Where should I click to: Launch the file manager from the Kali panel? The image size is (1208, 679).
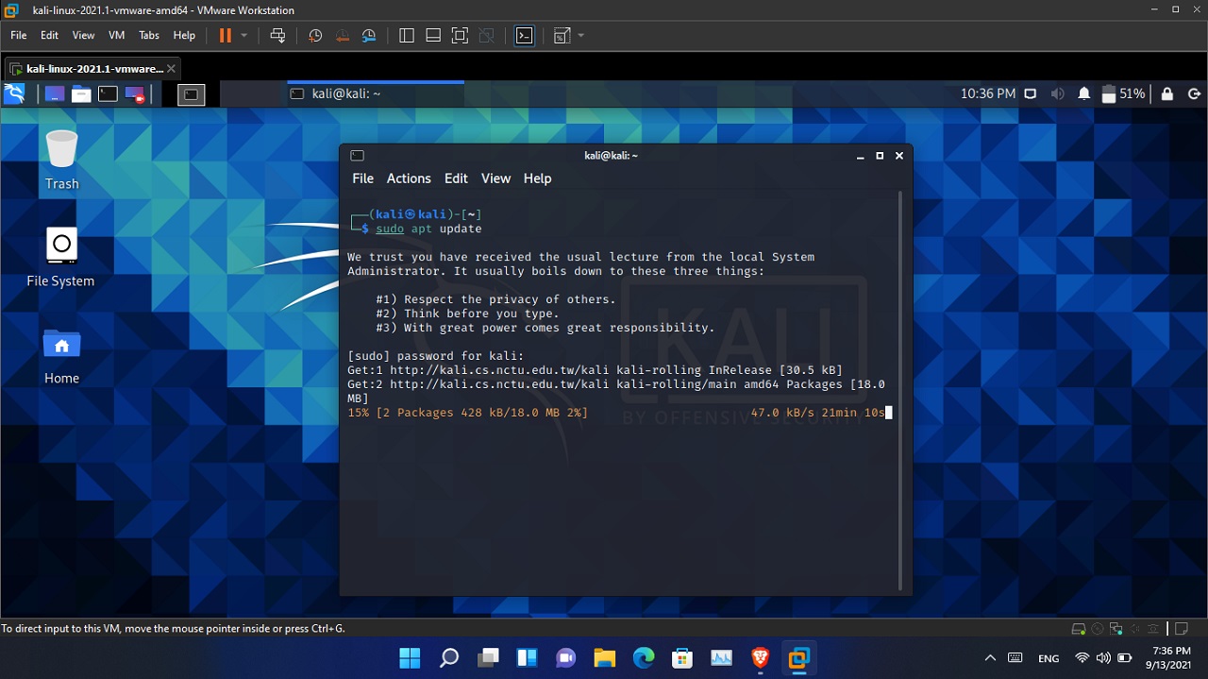tap(80, 93)
